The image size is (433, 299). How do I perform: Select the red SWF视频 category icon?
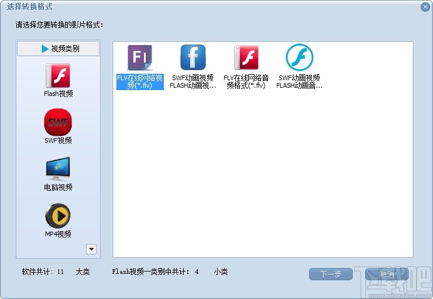point(58,122)
